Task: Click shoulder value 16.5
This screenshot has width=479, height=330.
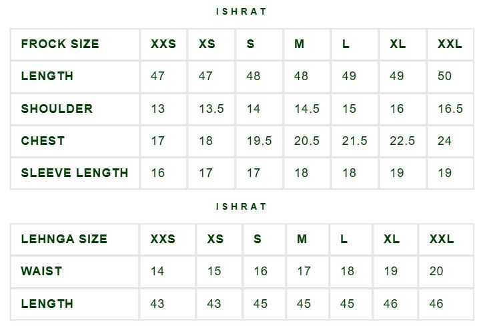Action: (450, 109)
